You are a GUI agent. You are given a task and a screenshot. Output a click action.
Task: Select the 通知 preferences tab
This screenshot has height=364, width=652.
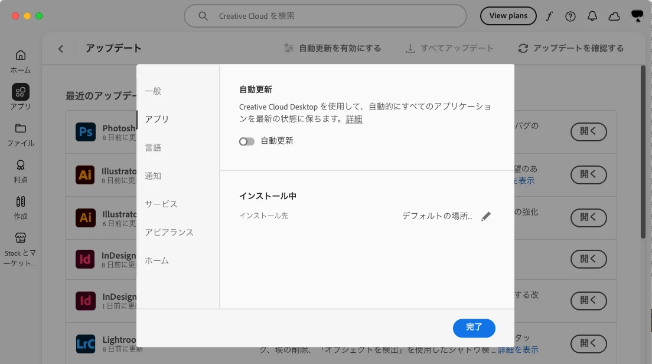coord(153,176)
